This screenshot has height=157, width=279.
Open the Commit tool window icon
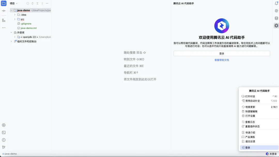pos(4,11)
